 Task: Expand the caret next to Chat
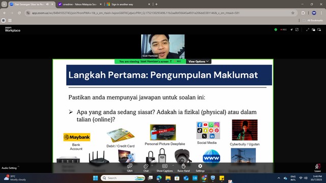pyautogui.click(x=152, y=166)
